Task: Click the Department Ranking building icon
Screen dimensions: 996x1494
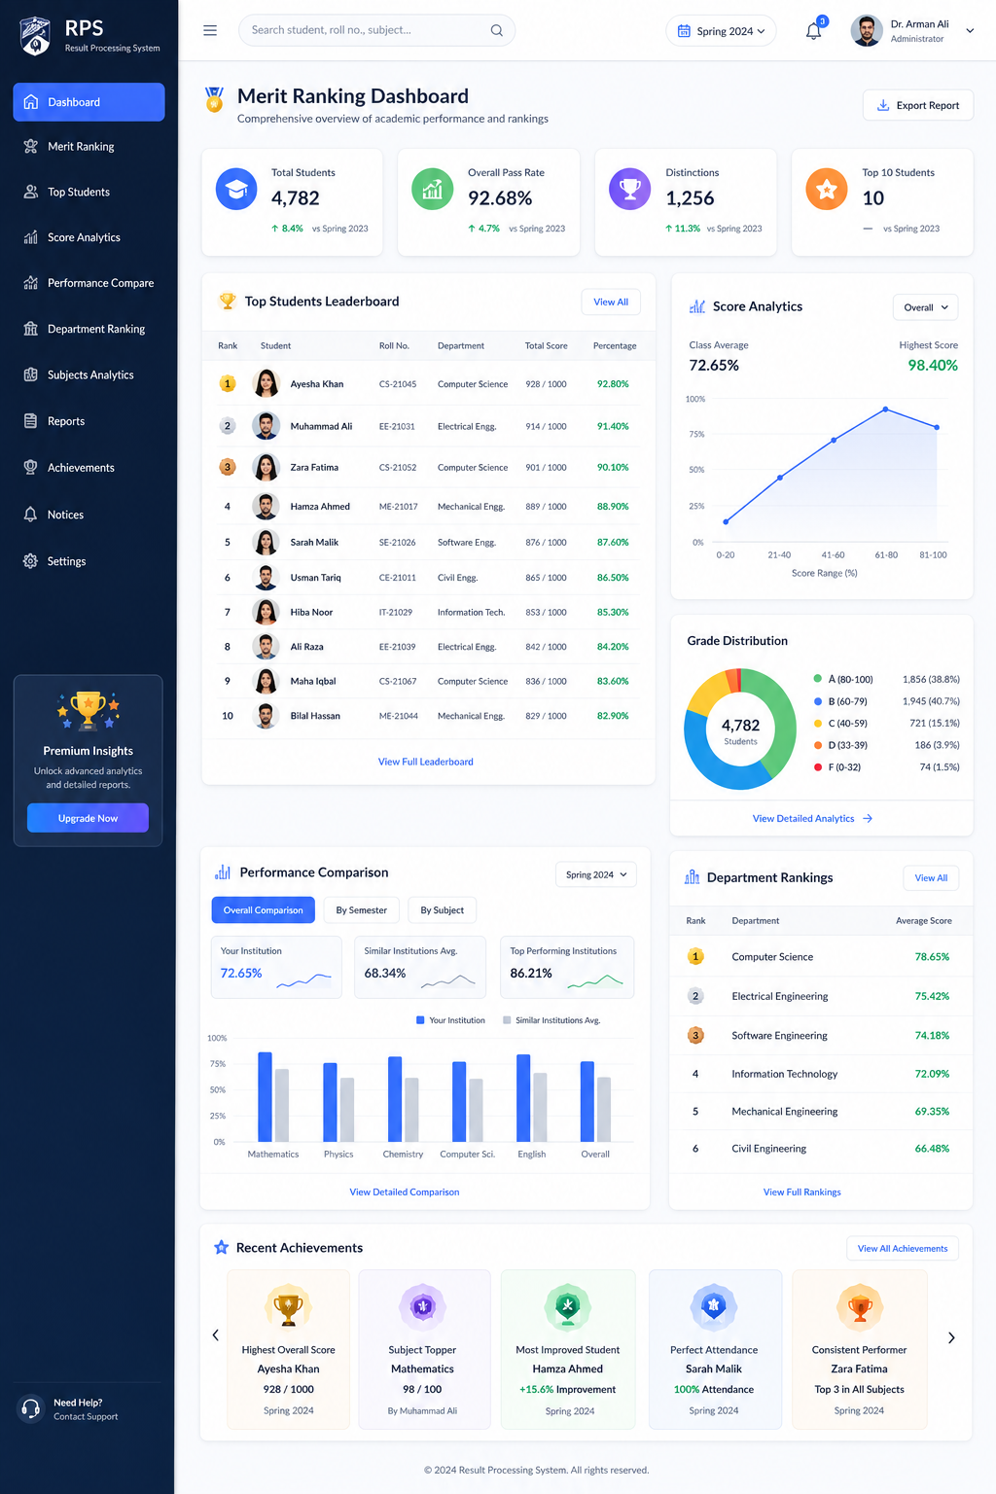Action: (x=31, y=329)
